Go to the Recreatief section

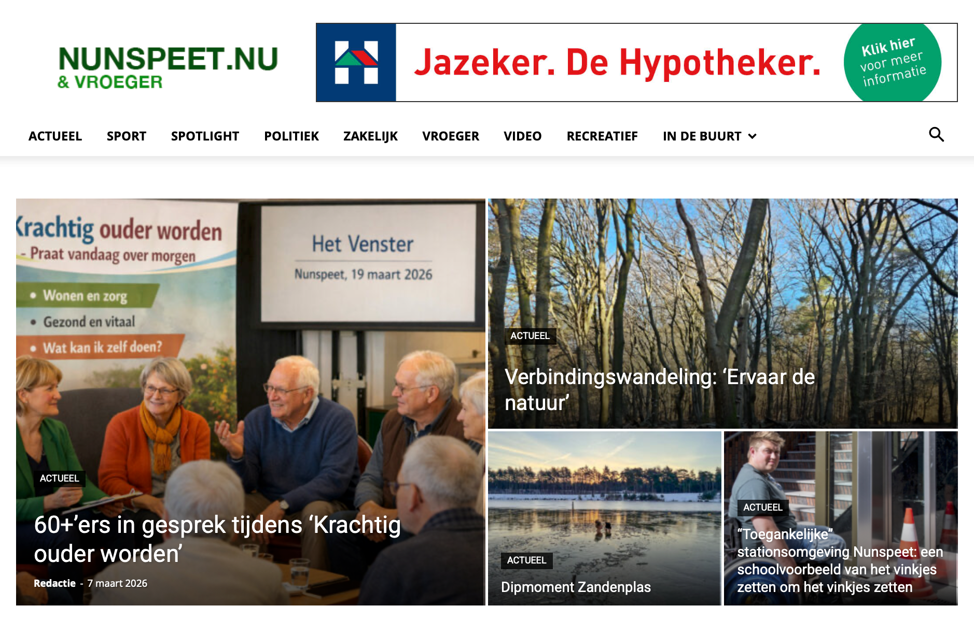tap(602, 136)
